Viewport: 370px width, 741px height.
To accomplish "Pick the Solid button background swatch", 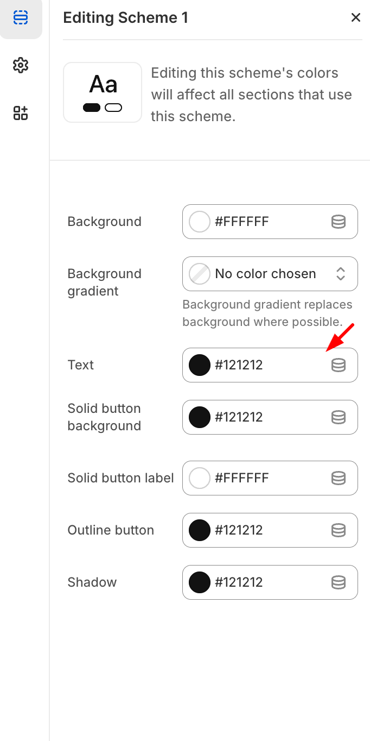I will point(200,417).
